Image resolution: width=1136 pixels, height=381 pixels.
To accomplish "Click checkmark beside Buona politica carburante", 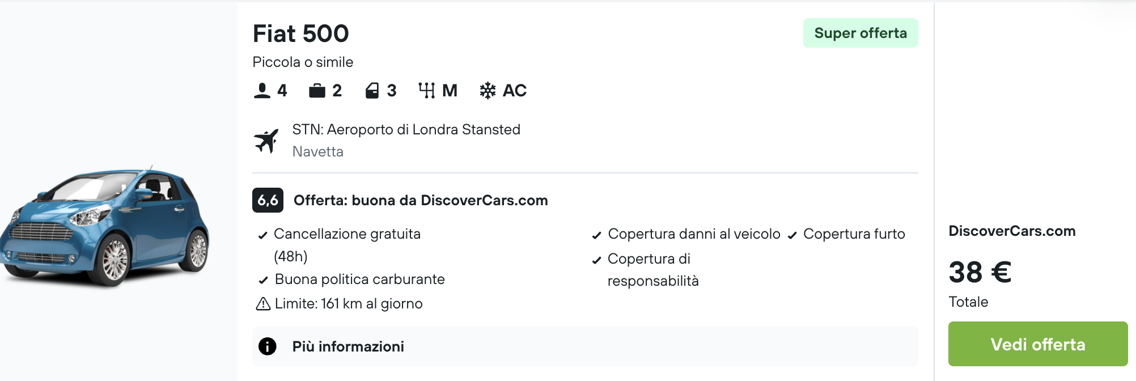I will [263, 280].
